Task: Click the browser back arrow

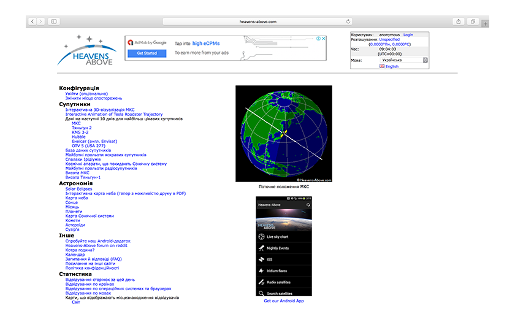Action: (32, 21)
